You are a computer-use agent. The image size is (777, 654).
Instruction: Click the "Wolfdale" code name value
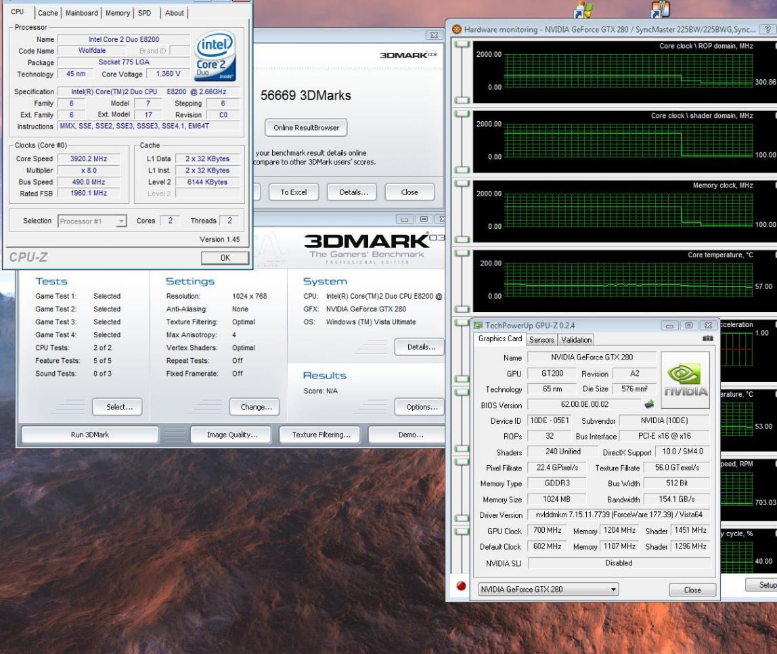pos(92,51)
